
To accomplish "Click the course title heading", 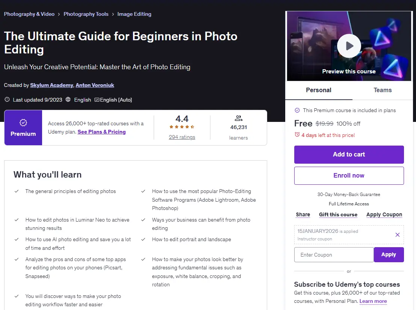I will pyautogui.click(x=121, y=43).
